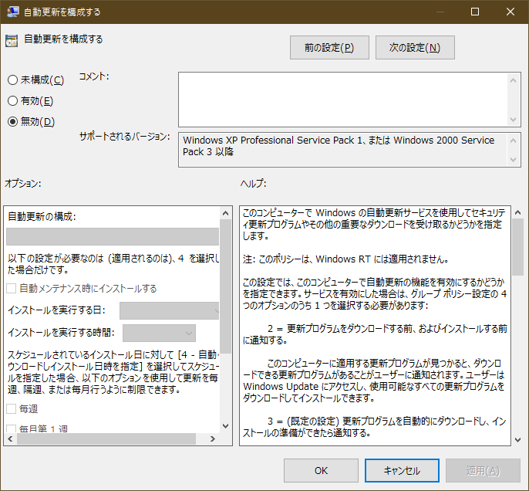Click the 'サポートされるバージョン:' label
Viewport: 529px width, 491px height.
(124, 137)
